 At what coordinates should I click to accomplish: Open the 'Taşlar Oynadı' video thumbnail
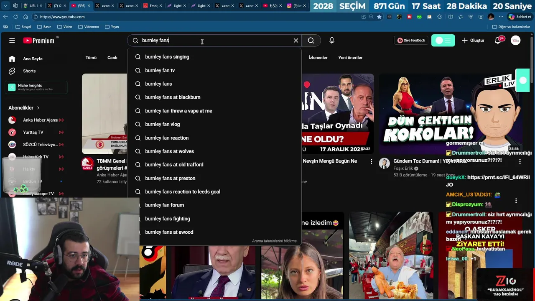point(338,114)
